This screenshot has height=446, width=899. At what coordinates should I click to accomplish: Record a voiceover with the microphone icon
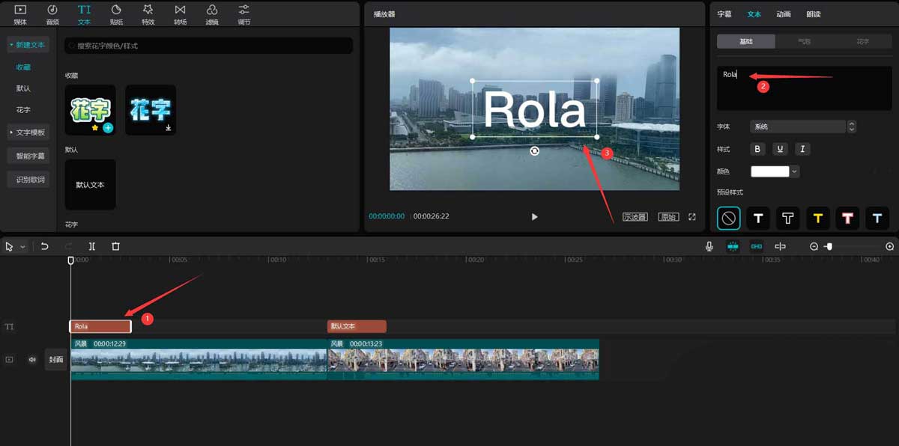coord(709,245)
